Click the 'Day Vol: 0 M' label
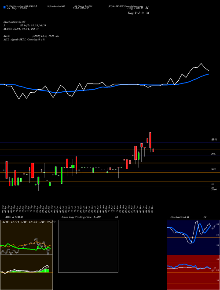This screenshot has width=220, height=290. tap(138, 13)
